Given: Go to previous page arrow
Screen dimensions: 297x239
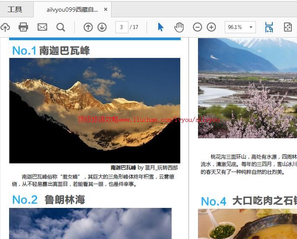Looking at the screenshot, I should (x=88, y=27).
